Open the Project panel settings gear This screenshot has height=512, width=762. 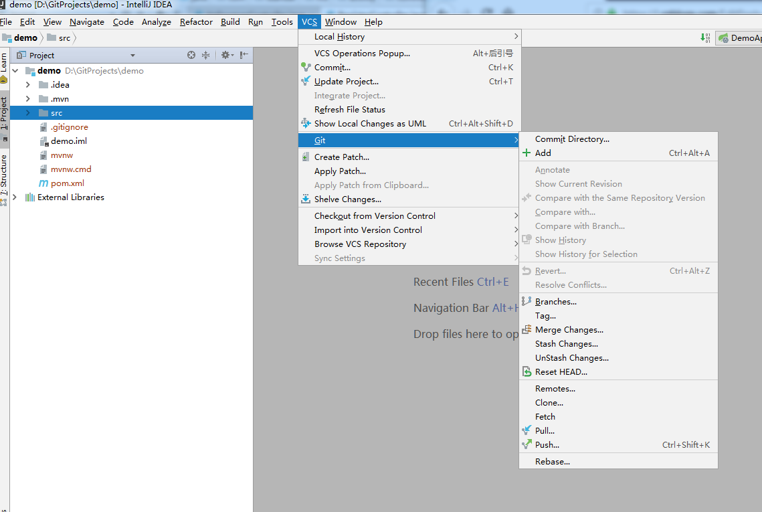(227, 55)
